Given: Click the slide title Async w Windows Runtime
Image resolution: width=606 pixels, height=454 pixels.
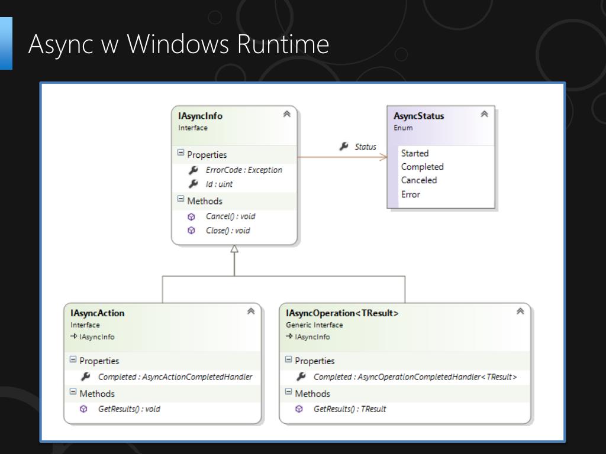Looking at the screenshot, I should click(179, 44).
